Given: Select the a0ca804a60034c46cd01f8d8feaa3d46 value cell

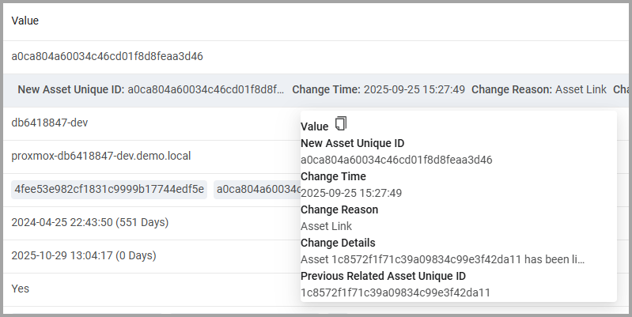Looking at the screenshot, I should point(108,56).
